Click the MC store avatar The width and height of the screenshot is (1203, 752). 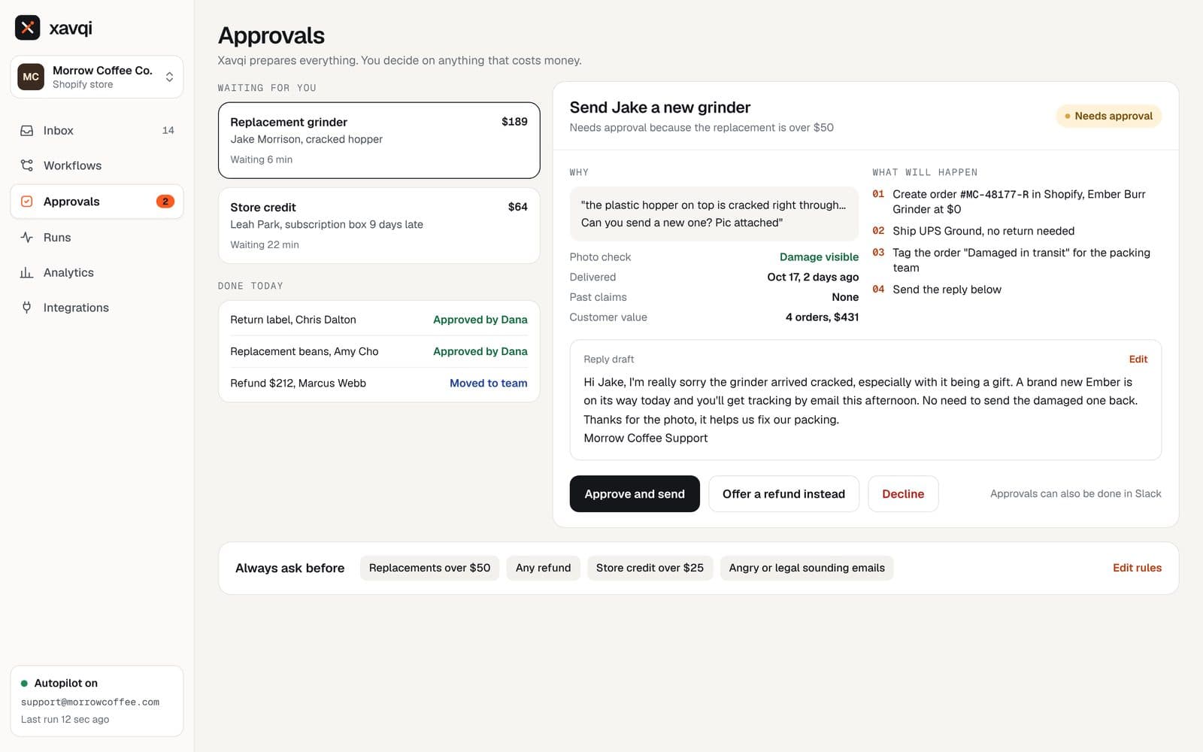(31, 77)
